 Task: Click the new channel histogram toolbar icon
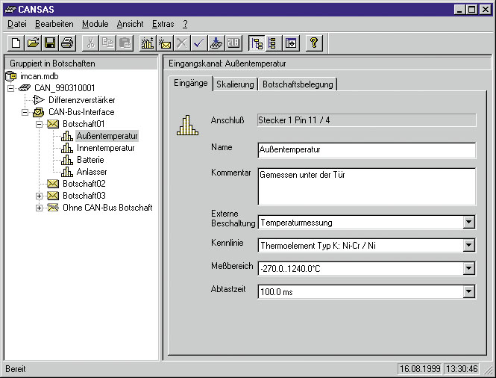pyautogui.click(x=147, y=43)
